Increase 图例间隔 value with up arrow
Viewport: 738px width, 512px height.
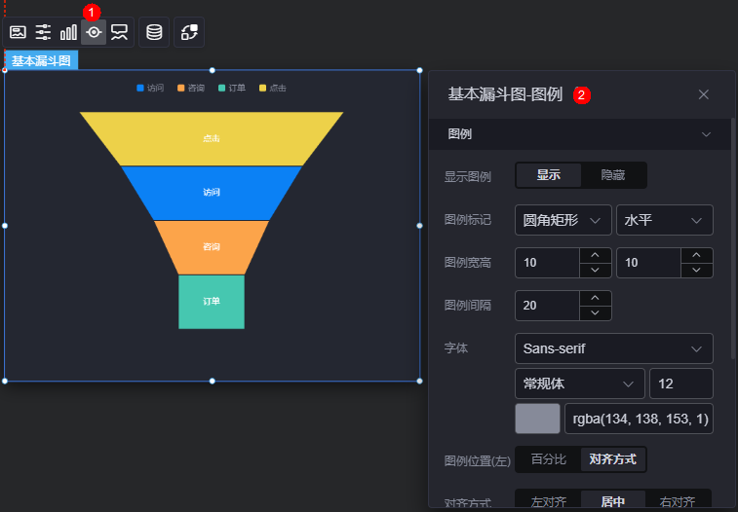click(x=595, y=298)
